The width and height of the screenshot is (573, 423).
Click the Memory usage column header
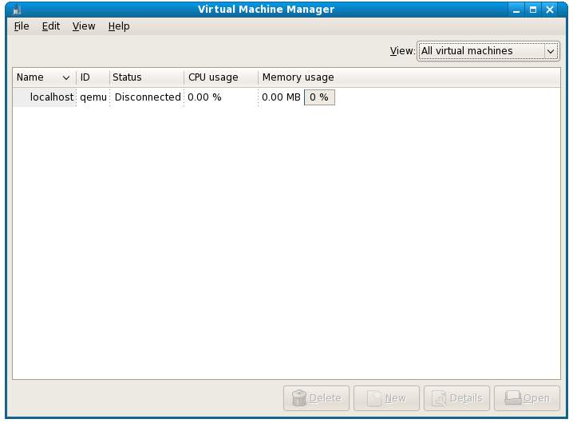click(x=409, y=77)
